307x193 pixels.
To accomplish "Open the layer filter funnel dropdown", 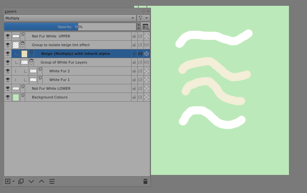I will pos(143,18).
